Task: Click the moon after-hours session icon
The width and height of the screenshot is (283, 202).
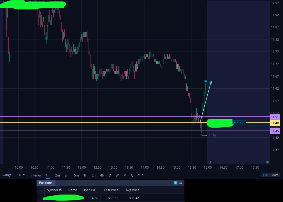Action: click(x=210, y=162)
